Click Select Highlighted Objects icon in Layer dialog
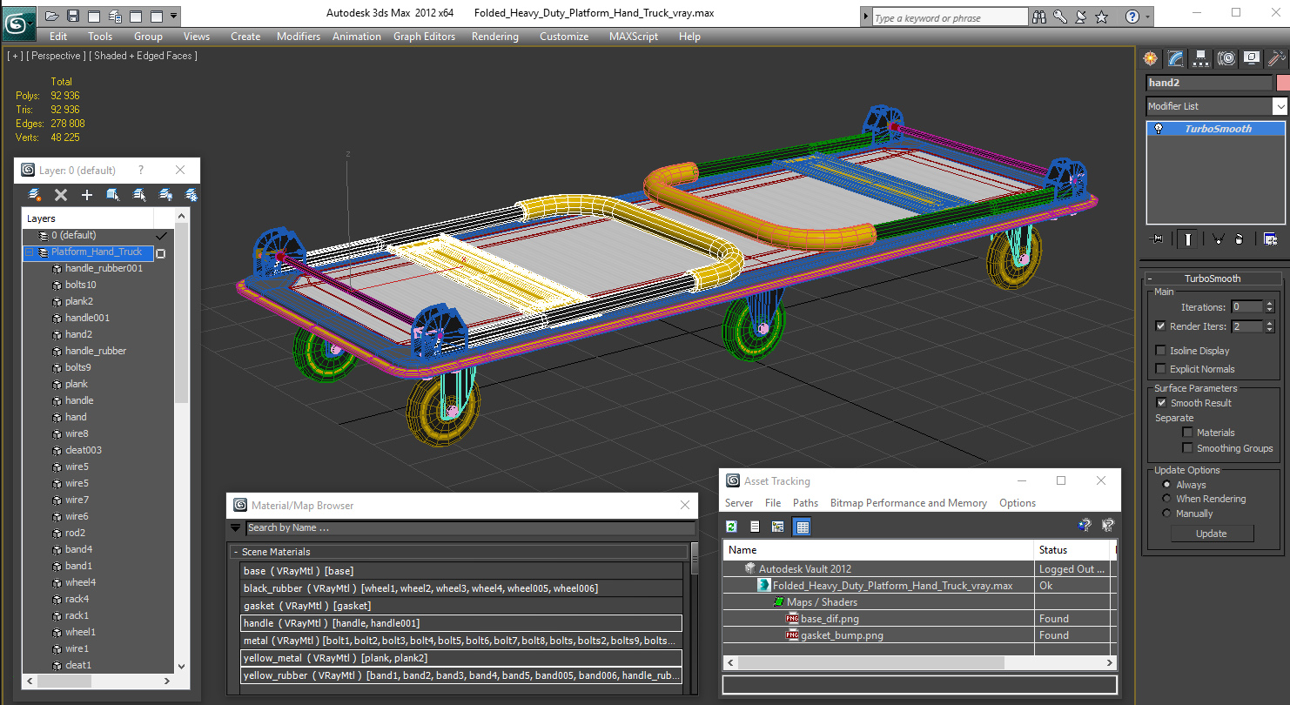 point(113,195)
